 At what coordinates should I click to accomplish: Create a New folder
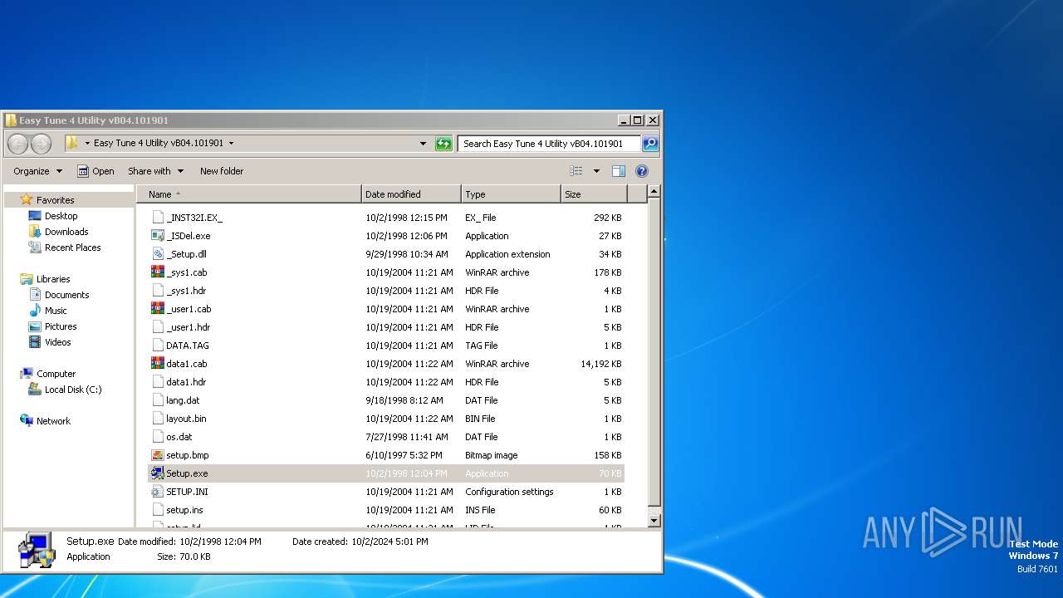point(222,171)
